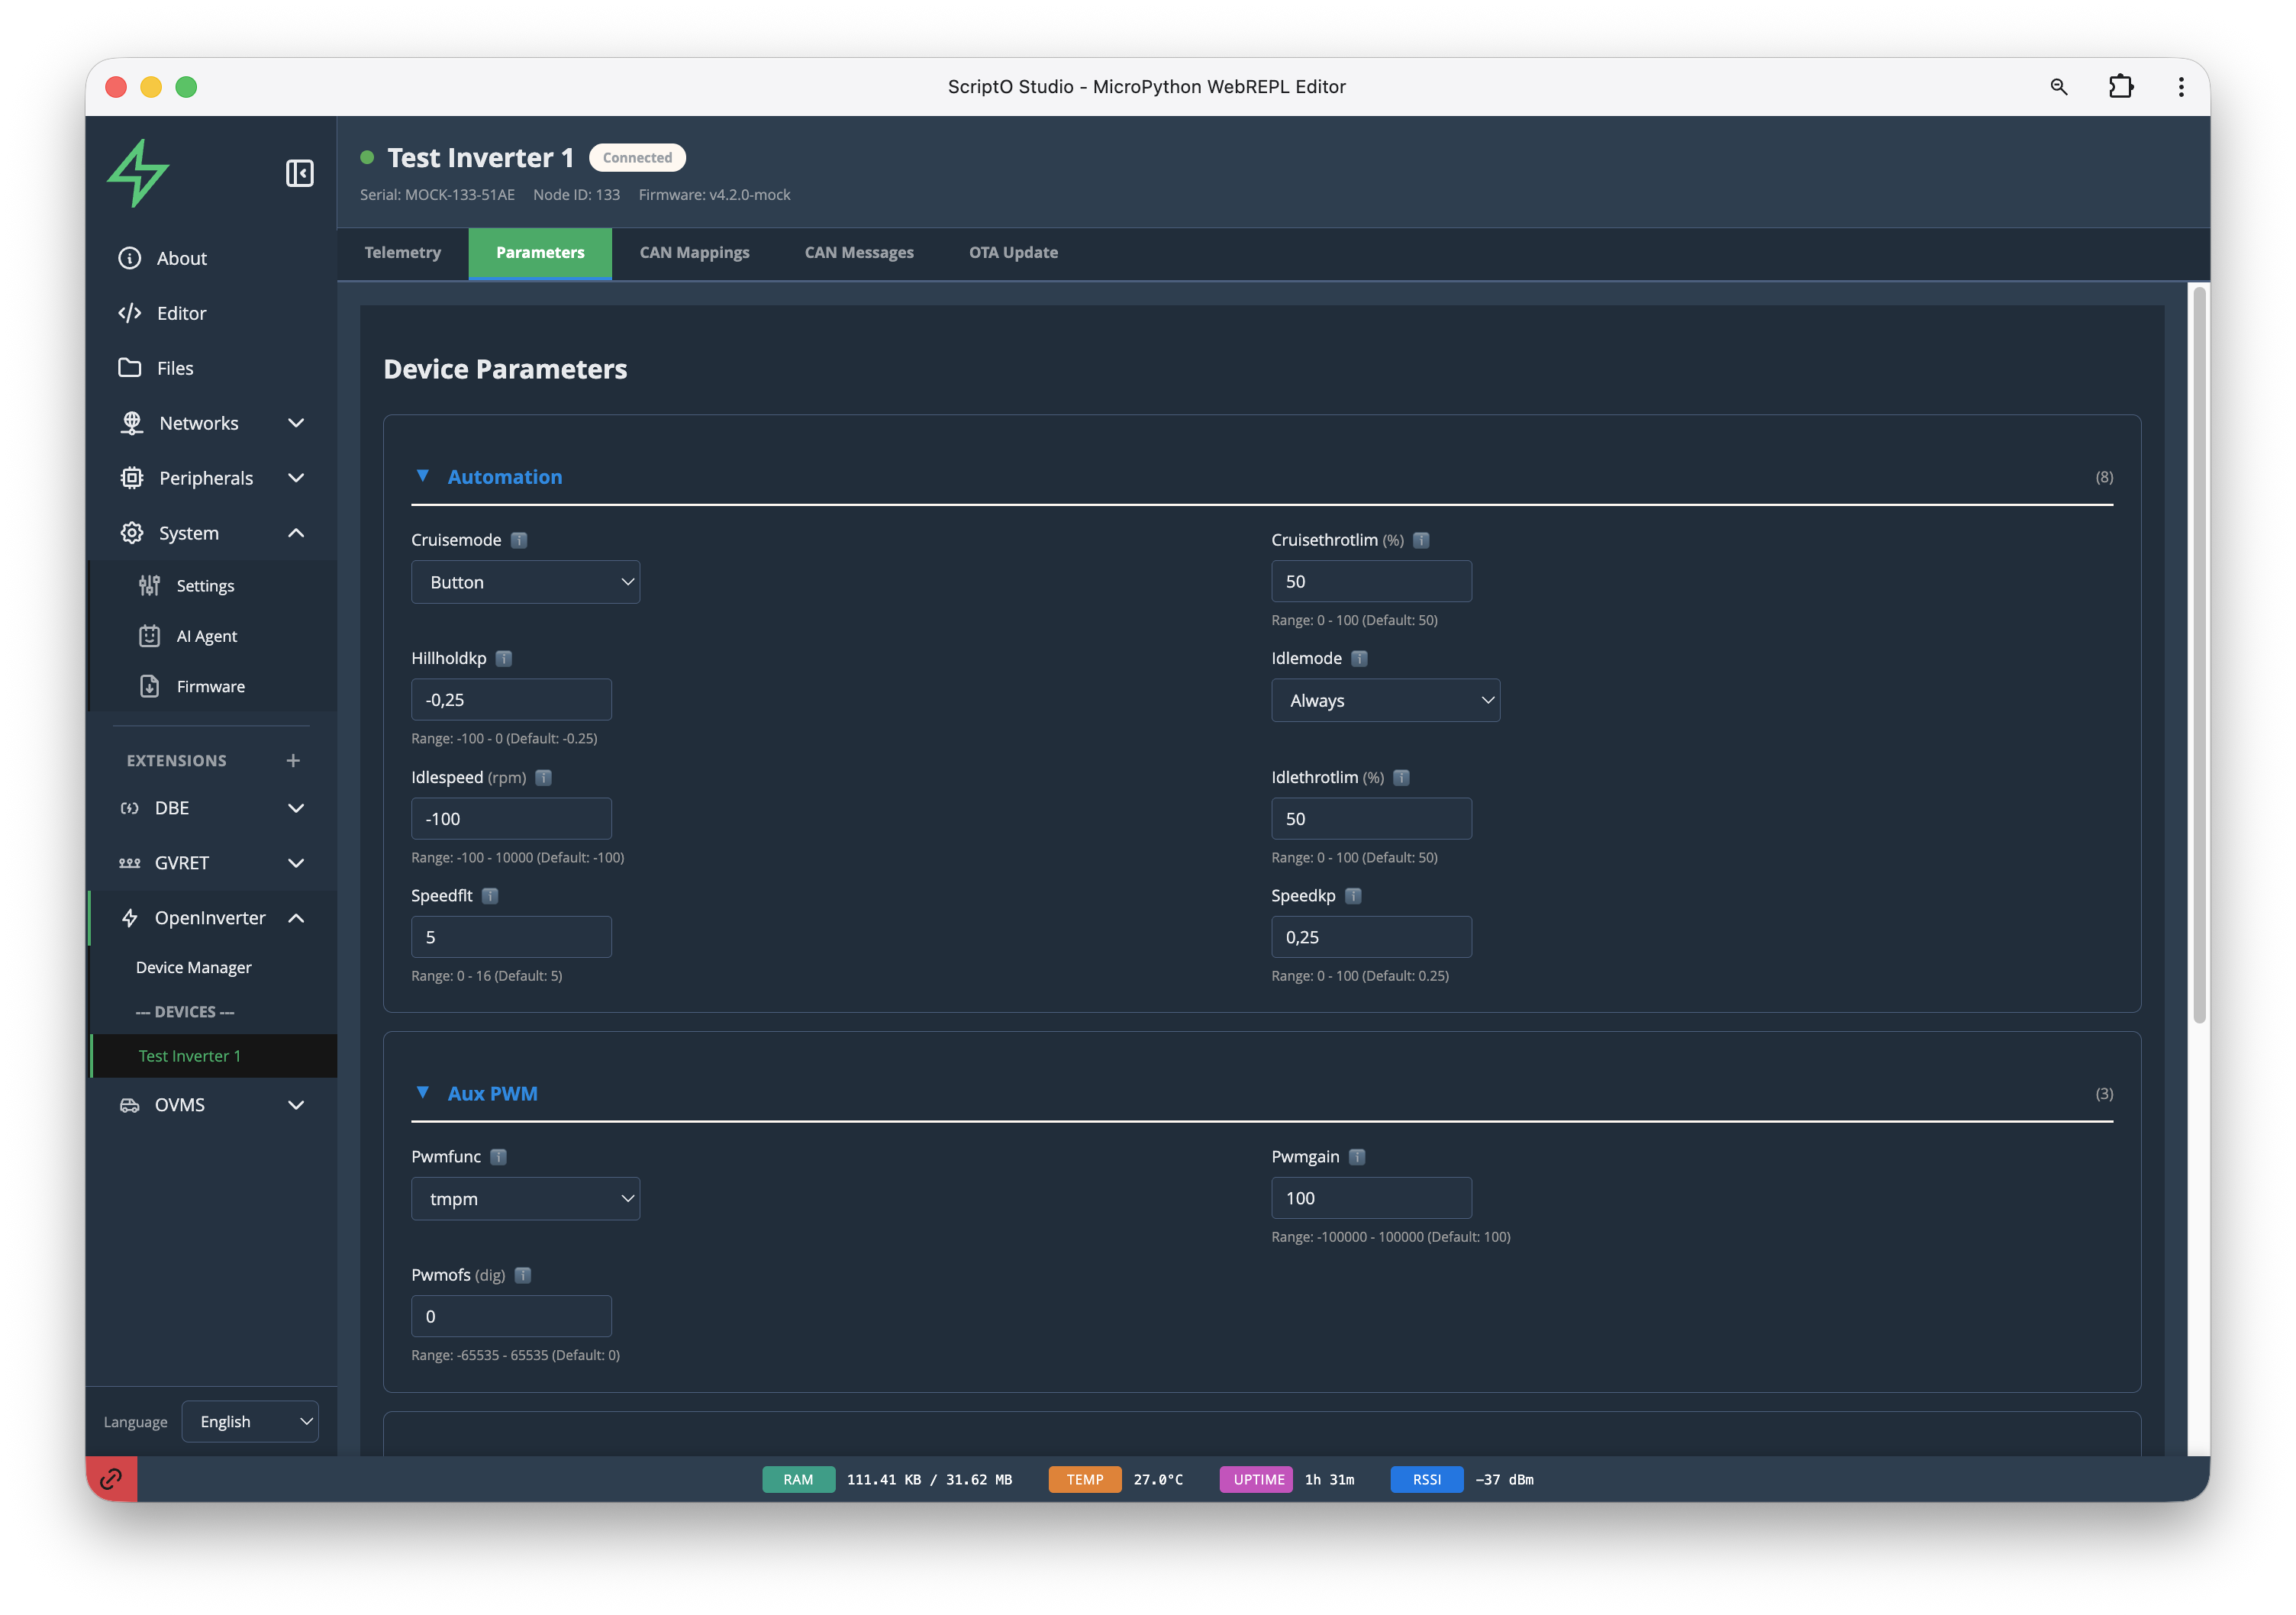Add extension with the plus icon

(293, 760)
